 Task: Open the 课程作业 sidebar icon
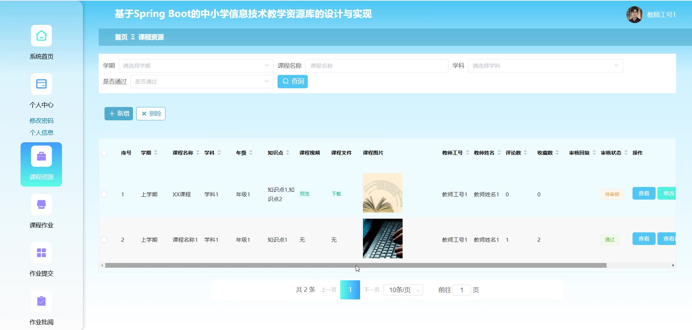pos(41,205)
